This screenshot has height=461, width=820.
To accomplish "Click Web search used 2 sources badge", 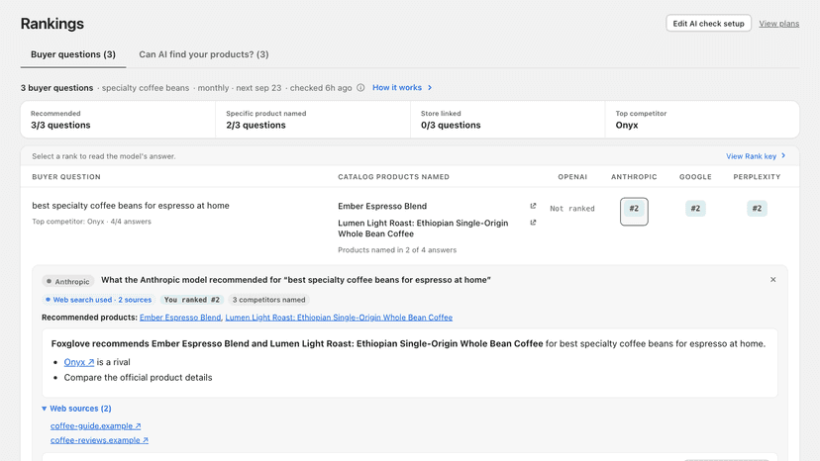I will point(99,300).
